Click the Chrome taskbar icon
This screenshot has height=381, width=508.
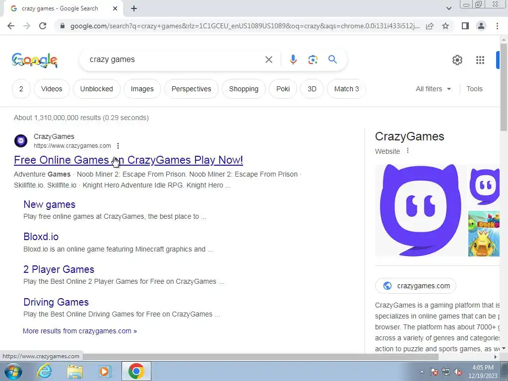136,371
